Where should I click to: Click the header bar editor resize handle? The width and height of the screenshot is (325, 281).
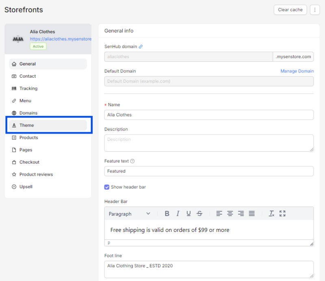[x=312, y=244]
